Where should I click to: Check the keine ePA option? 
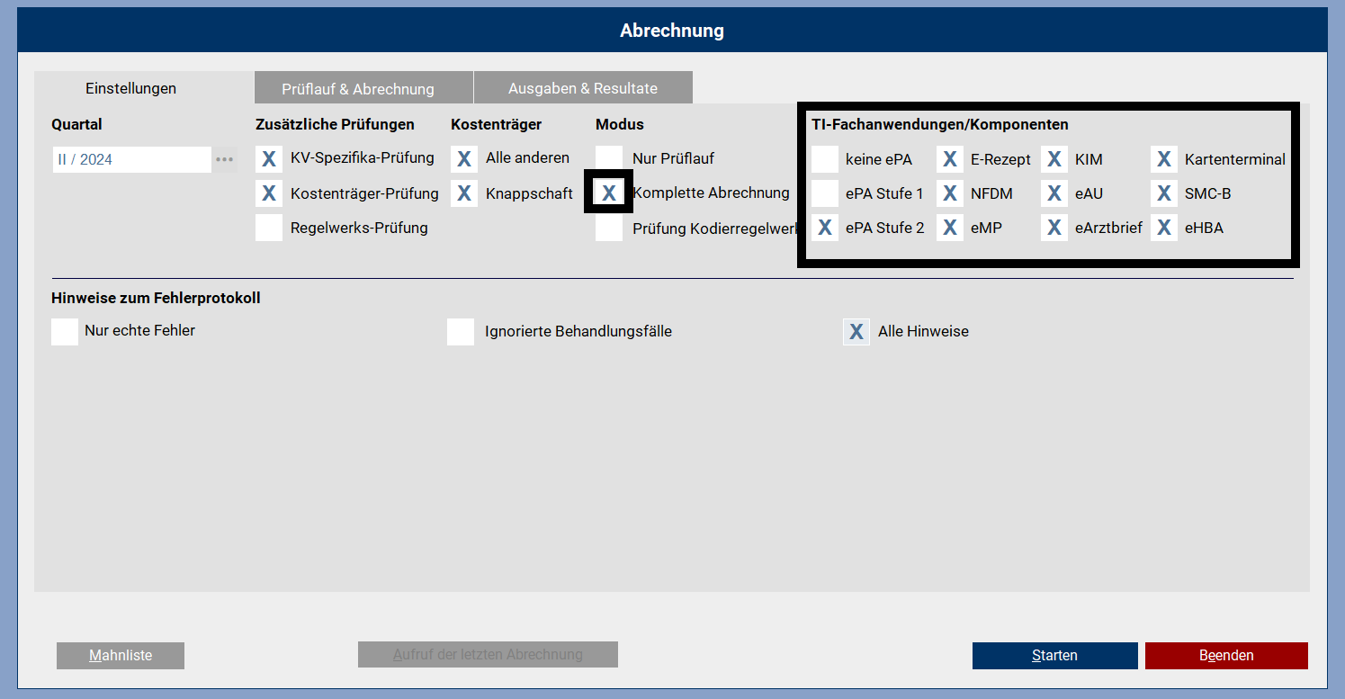[x=825, y=160]
